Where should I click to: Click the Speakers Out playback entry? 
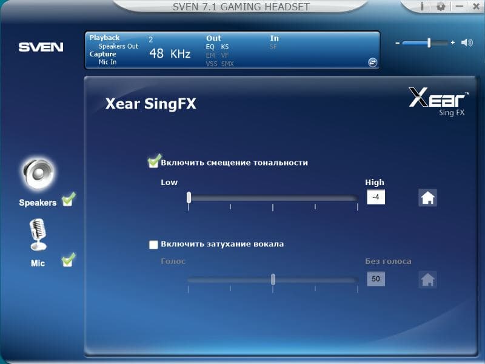coord(118,46)
